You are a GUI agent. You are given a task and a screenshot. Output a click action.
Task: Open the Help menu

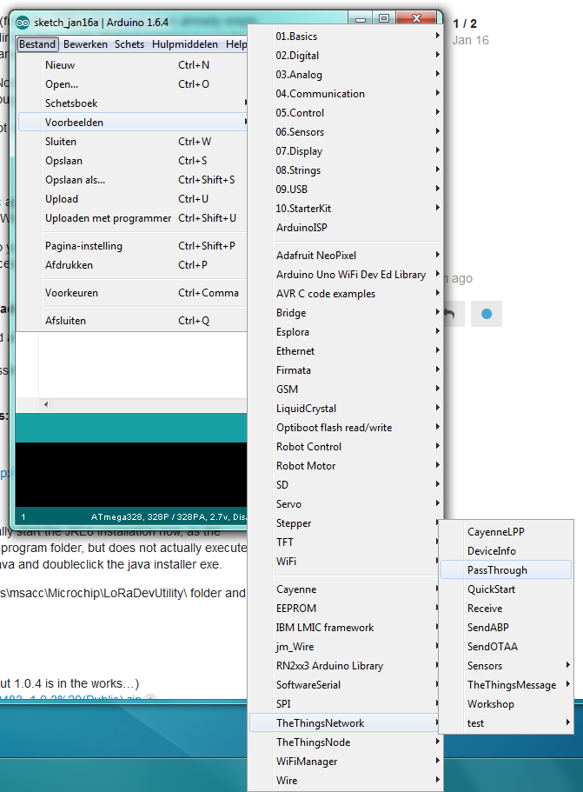tap(236, 44)
